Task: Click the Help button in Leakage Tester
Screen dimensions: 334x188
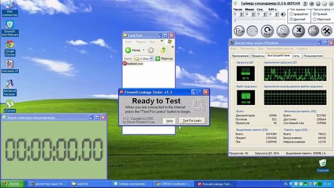Action: 169,121
